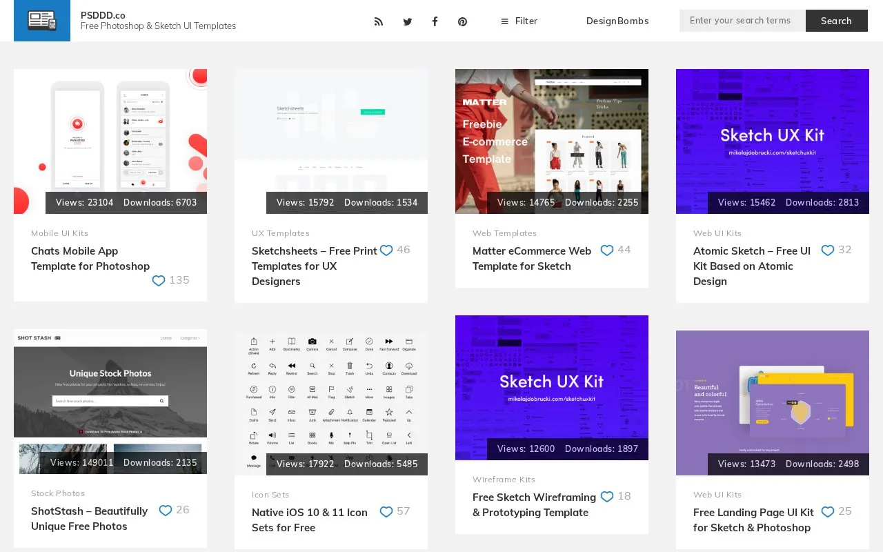Open Chats Mobile App Template title
883x552 pixels.
tap(90, 259)
